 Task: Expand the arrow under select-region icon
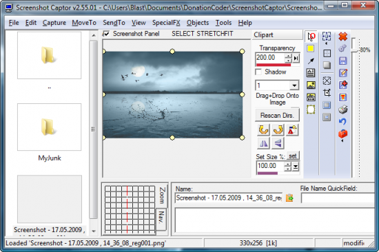(x=326, y=43)
